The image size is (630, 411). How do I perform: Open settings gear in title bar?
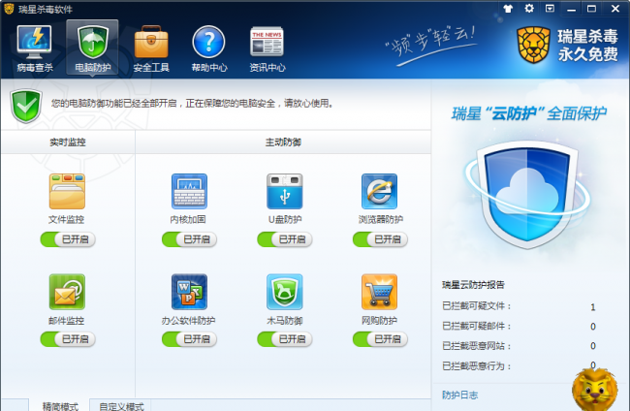point(529,8)
